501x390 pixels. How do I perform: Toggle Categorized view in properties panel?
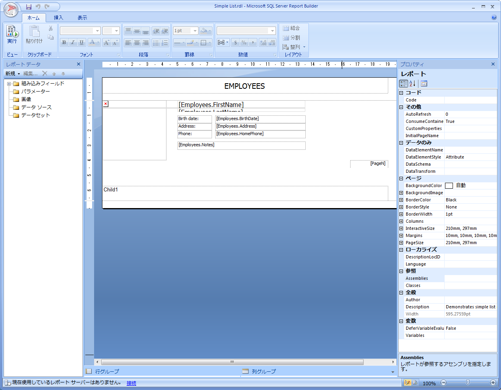[x=403, y=84]
